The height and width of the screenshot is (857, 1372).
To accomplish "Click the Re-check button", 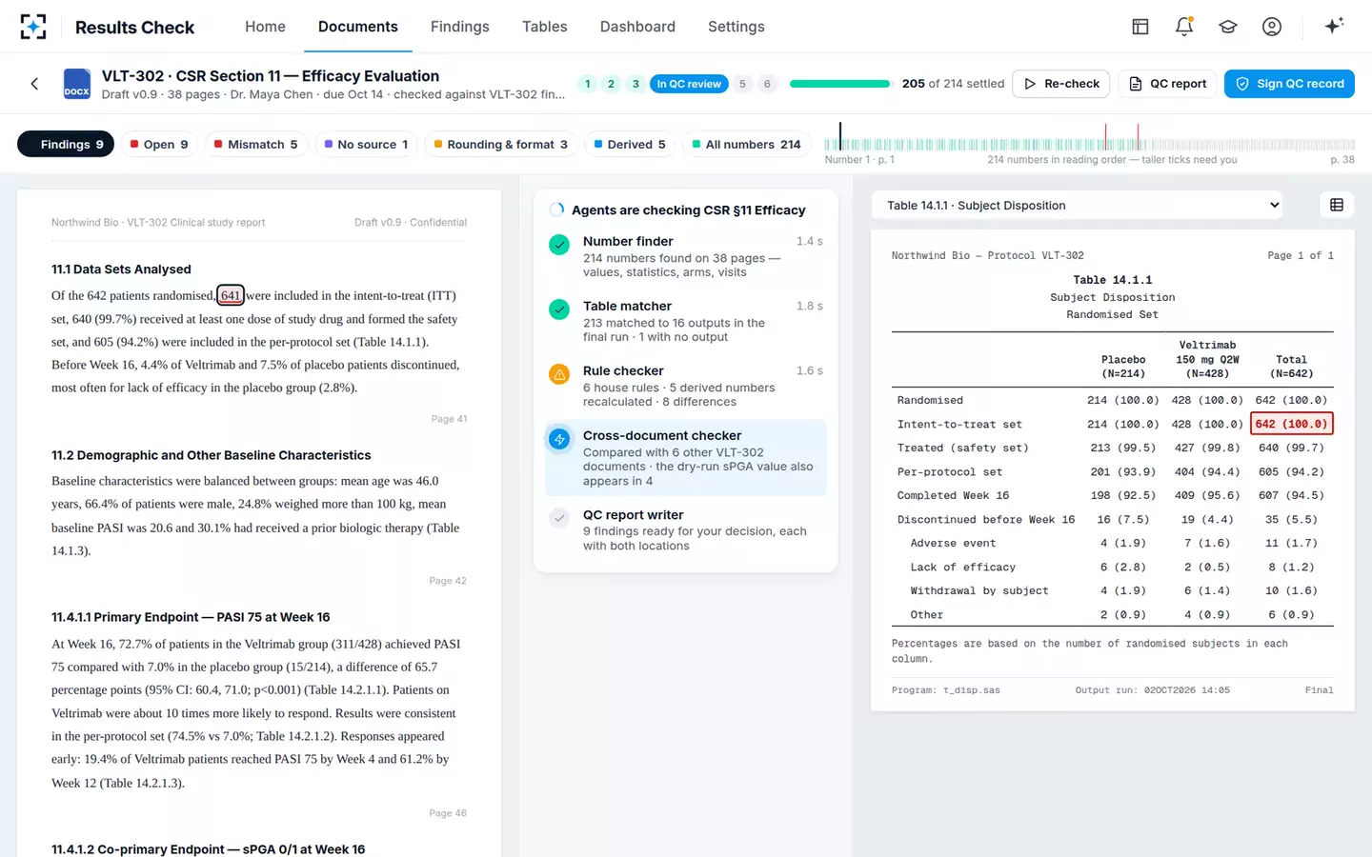I will coord(1061,84).
